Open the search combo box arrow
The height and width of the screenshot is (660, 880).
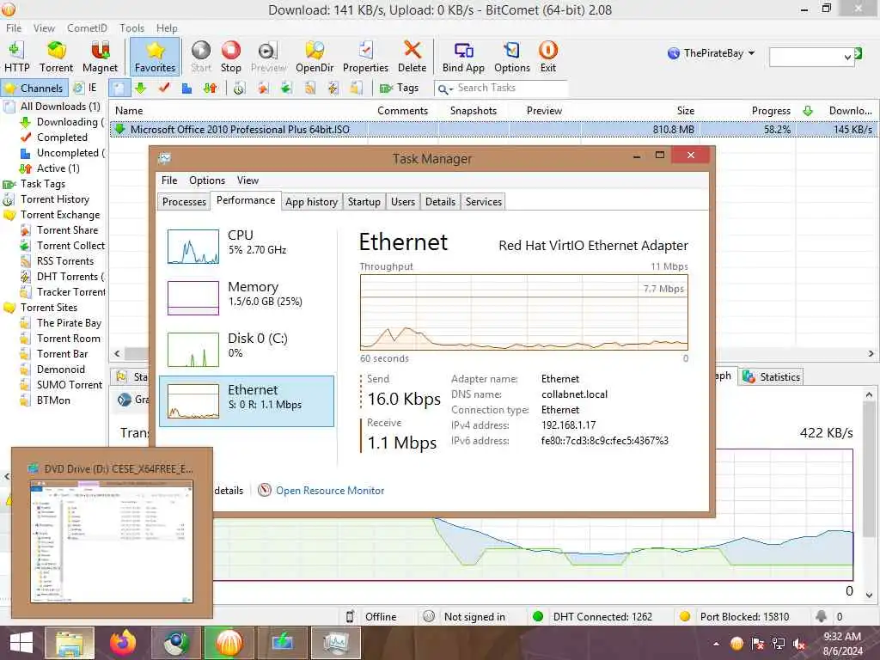click(846, 57)
